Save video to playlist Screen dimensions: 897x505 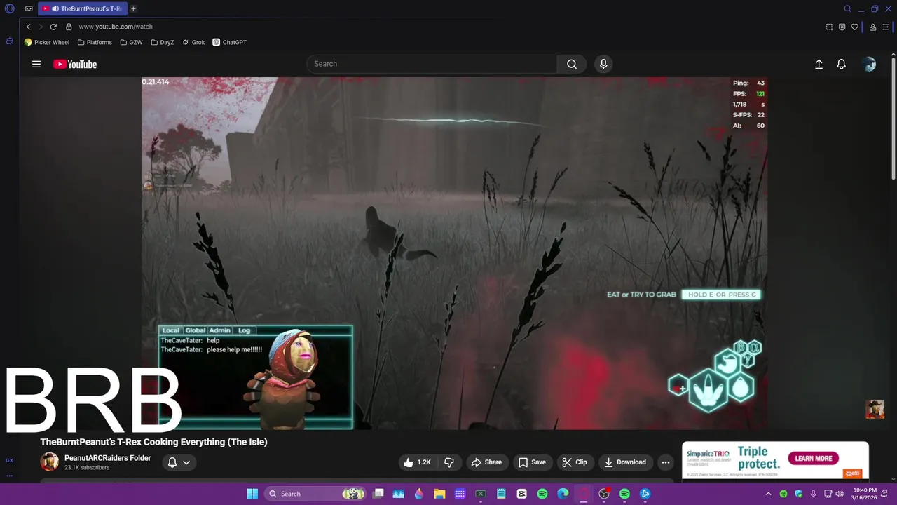tap(532, 462)
